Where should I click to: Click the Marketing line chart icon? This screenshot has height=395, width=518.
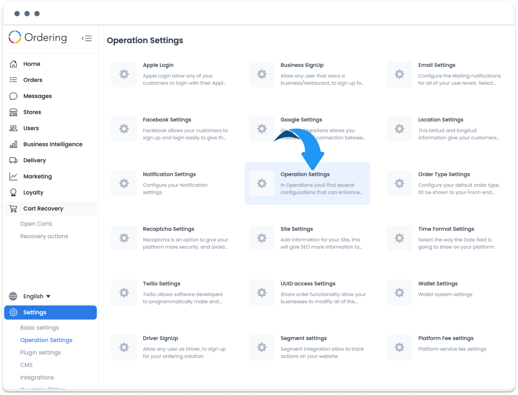click(13, 176)
